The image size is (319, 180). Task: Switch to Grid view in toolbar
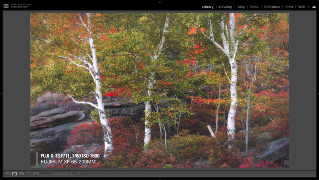click(x=7, y=174)
